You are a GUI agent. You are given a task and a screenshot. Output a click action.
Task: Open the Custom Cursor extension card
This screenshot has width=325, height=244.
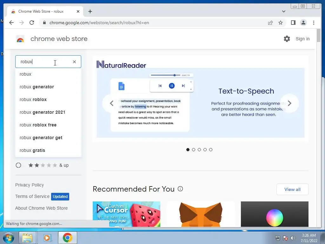point(126,214)
